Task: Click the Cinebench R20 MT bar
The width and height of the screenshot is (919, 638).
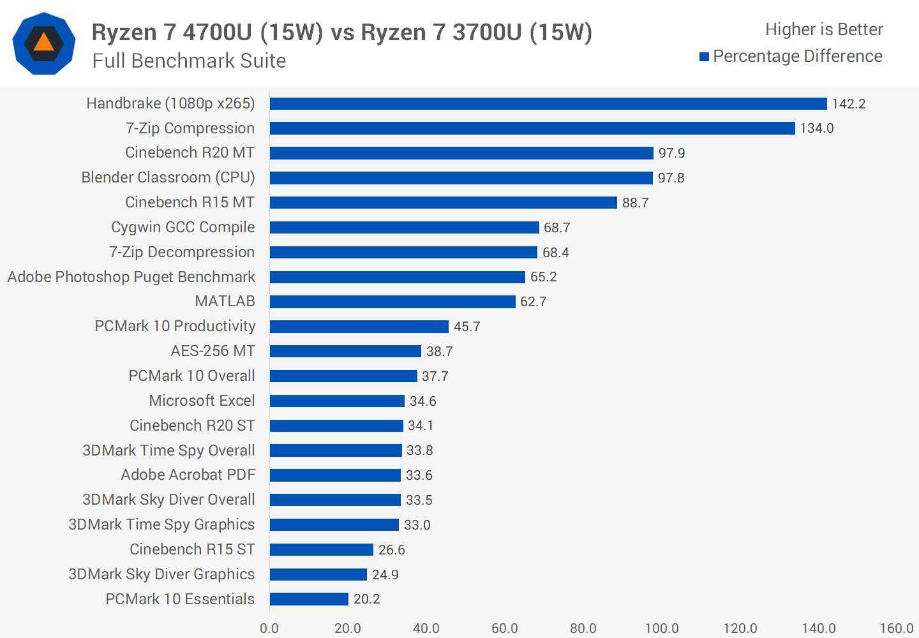Action: click(461, 153)
